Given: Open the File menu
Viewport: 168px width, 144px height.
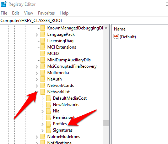Looking at the screenshot, I should coord(4,13).
